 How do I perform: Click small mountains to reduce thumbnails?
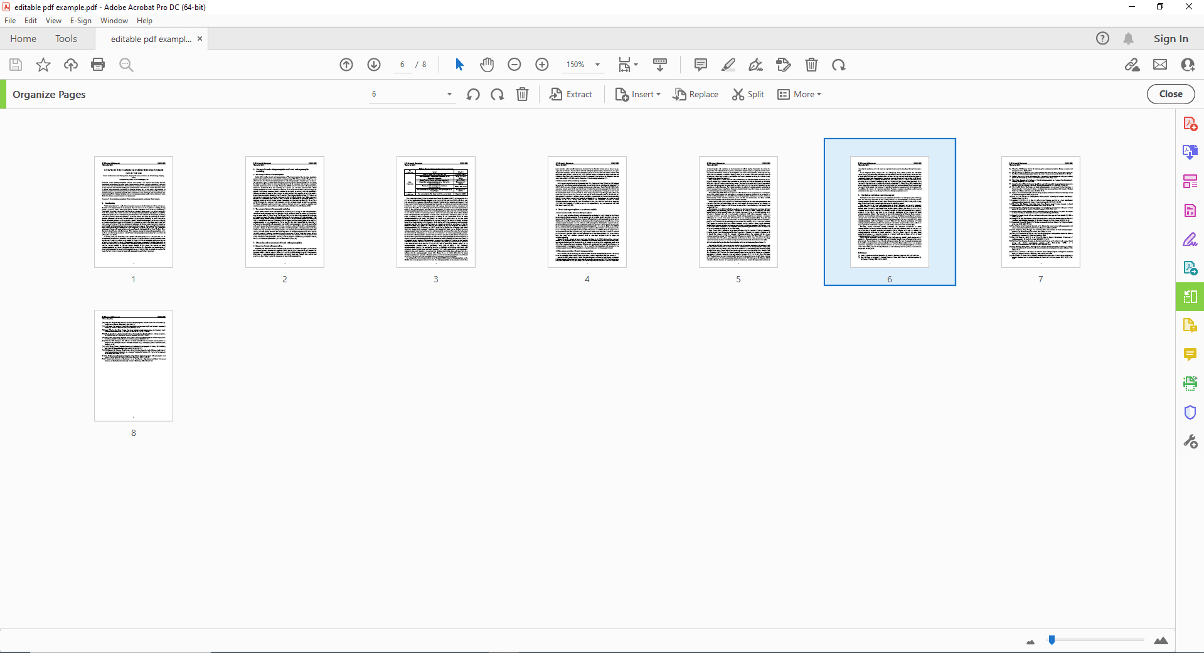pos(1030,642)
